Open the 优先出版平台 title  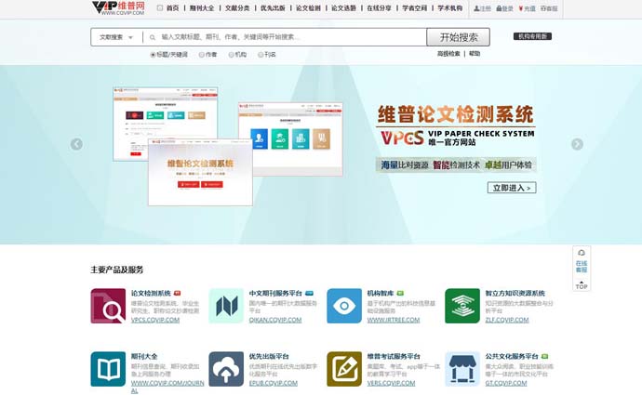(x=269, y=356)
